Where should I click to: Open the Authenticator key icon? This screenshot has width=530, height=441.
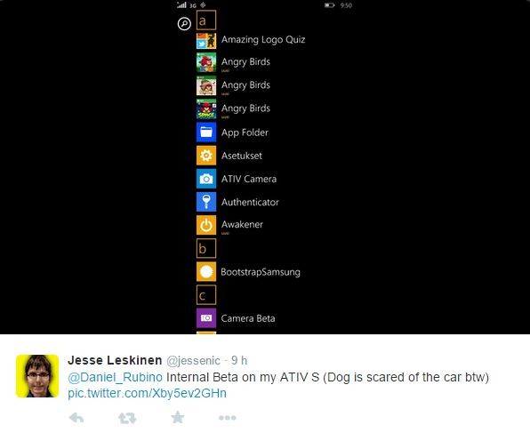206,202
